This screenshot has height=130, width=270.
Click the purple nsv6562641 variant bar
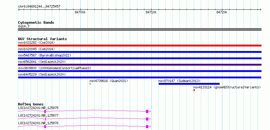click(140, 65)
